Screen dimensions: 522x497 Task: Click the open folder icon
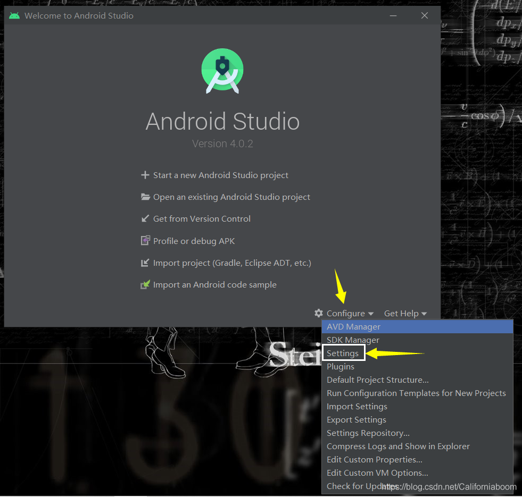tap(145, 197)
